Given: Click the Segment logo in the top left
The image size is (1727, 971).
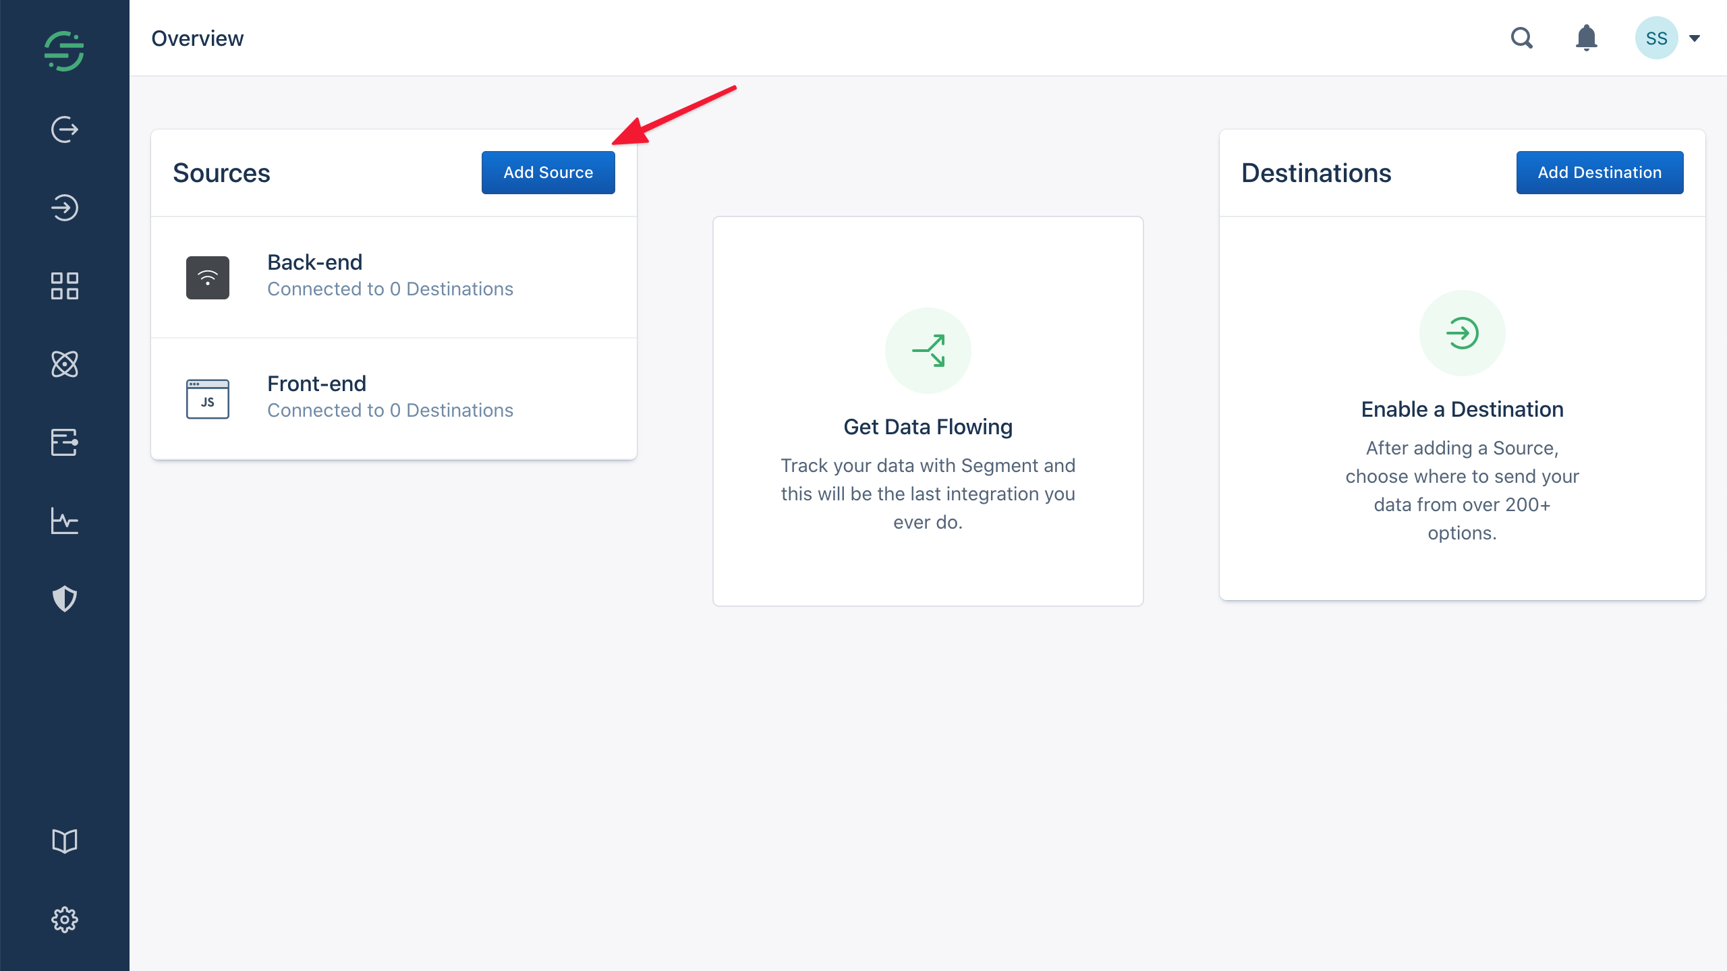Looking at the screenshot, I should point(64,51).
